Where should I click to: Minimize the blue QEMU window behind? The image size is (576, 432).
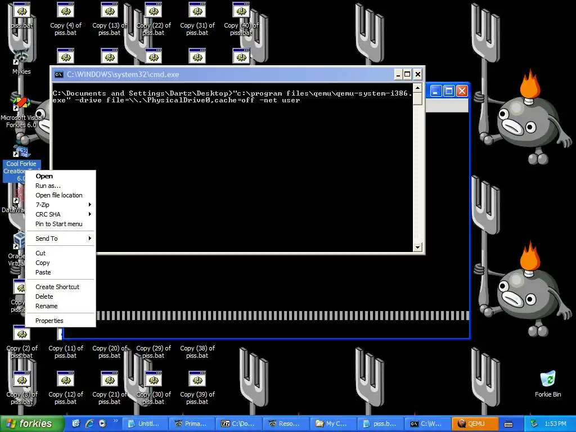click(436, 91)
